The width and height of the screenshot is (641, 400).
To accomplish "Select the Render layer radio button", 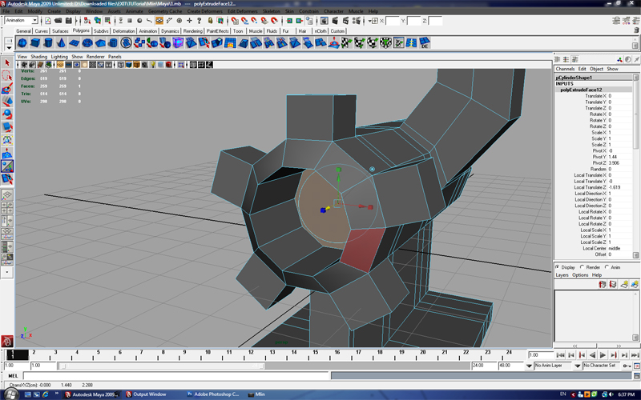I will [x=583, y=267].
